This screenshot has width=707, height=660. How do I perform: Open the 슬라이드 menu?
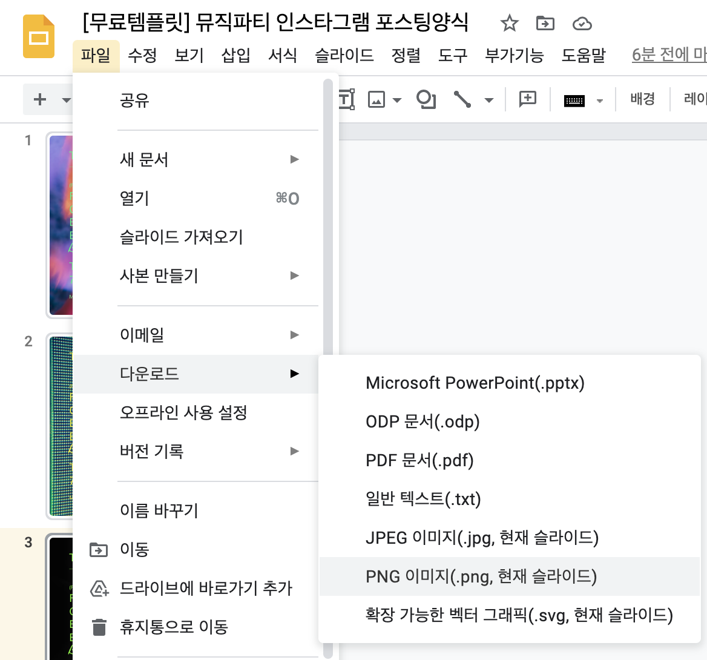click(344, 56)
